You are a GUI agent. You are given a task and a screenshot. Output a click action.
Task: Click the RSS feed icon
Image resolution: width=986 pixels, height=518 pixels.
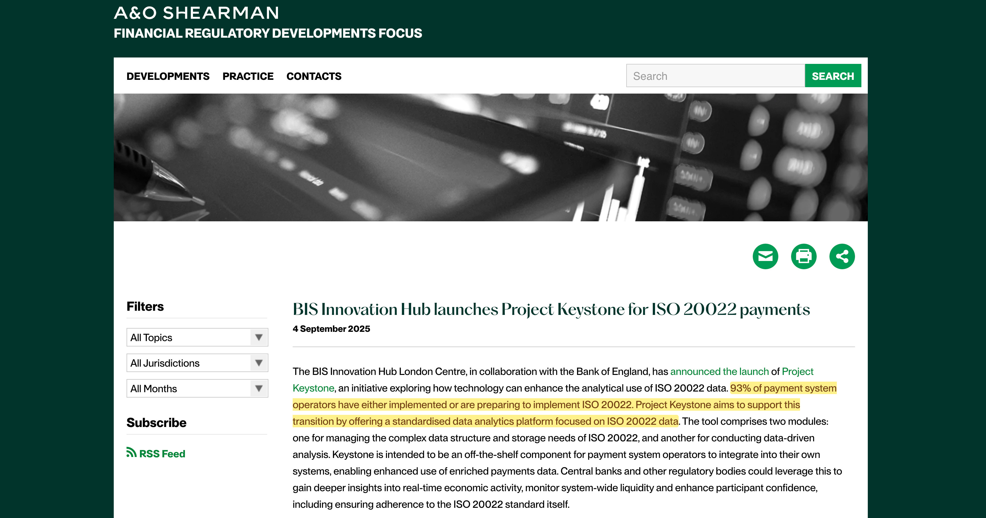coord(131,453)
